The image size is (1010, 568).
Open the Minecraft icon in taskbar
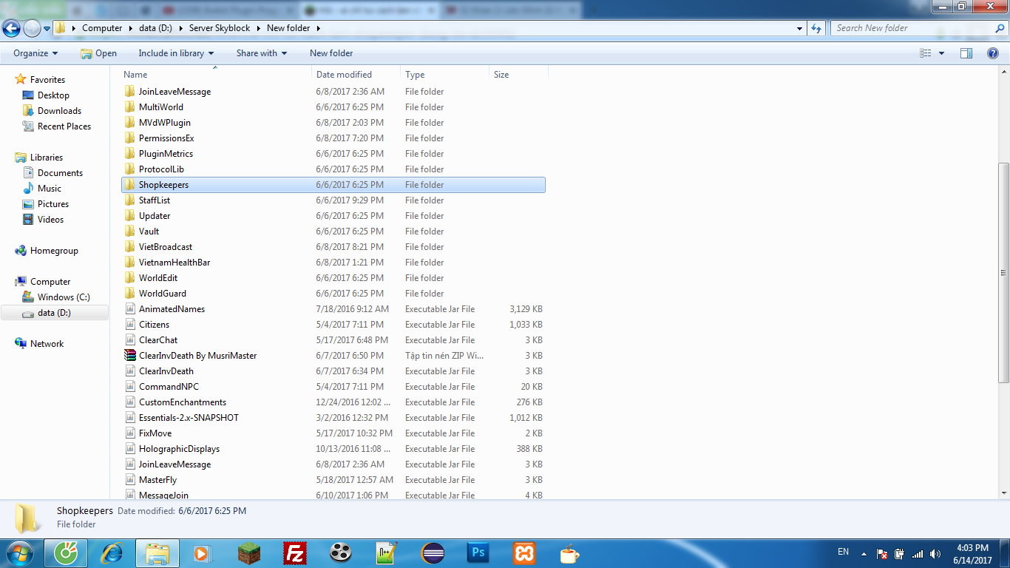(x=249, y=553)
